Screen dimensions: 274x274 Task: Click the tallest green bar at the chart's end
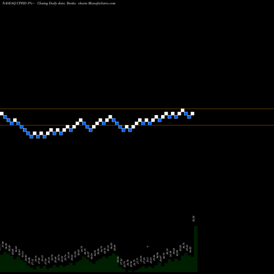196,249
